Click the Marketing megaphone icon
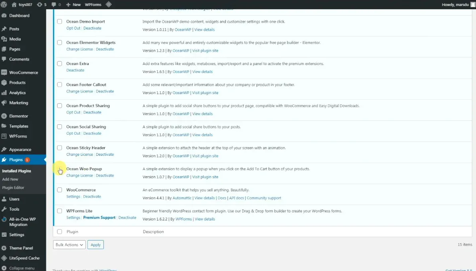This screenshot has height=271, width=476. coord(4,103)
